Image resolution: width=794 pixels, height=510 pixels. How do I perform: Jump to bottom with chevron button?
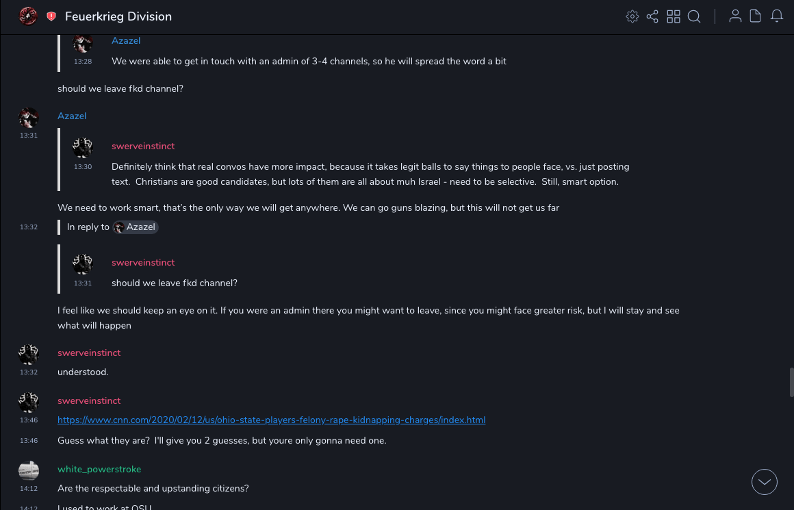tap(765, 482)
